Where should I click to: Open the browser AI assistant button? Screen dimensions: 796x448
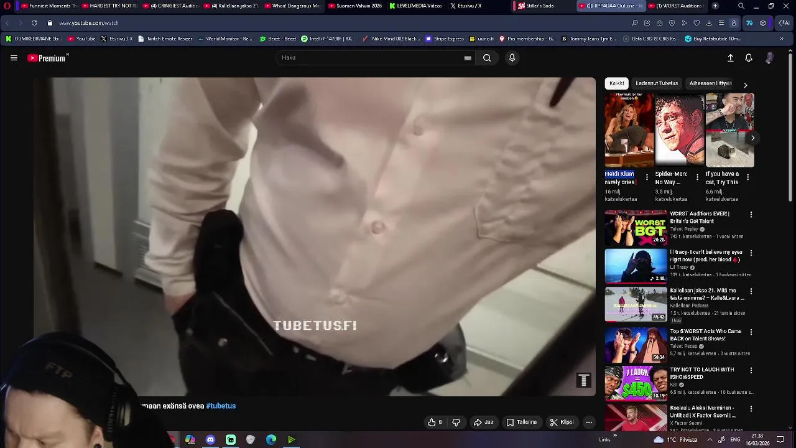coord(784,23)
